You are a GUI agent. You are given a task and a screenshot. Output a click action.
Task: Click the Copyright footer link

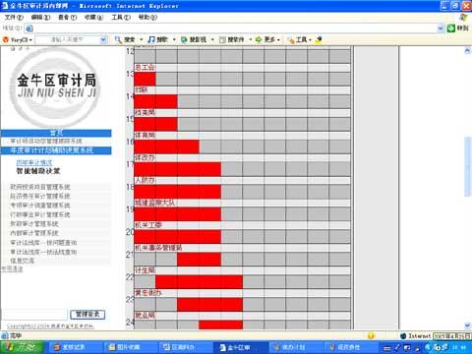pos(50,326)
